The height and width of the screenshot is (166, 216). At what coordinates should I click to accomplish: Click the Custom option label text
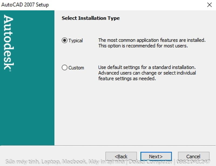click(x=76, y=68)
